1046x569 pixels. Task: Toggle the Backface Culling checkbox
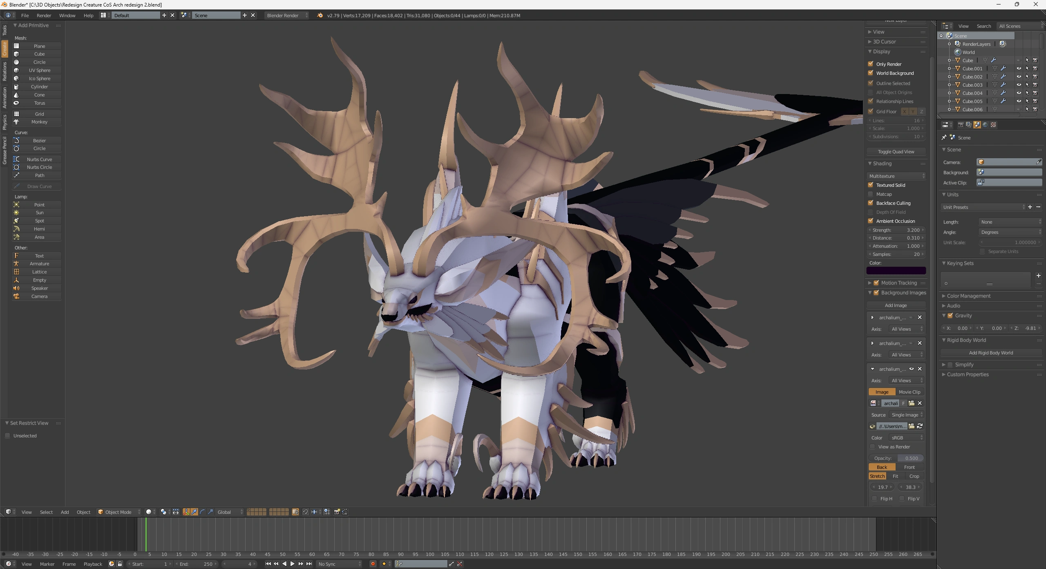[871, 203]
